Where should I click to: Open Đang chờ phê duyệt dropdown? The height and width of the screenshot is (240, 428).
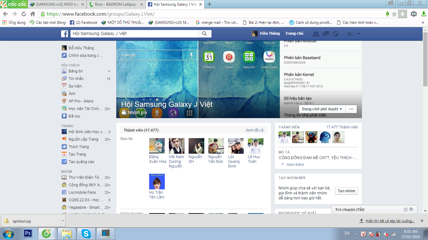point(322,109)
